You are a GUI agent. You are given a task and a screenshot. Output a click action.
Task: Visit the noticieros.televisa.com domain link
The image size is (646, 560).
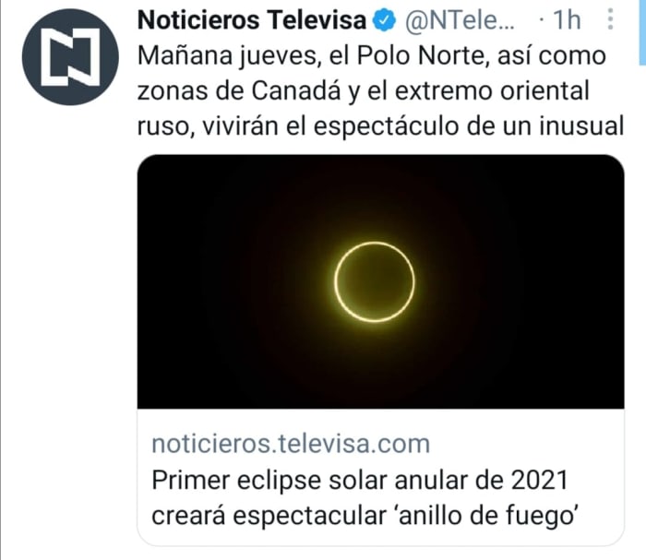pos(290,444)
